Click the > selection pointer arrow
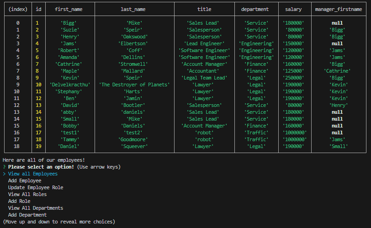371x228 pixels. click(4, 174)
